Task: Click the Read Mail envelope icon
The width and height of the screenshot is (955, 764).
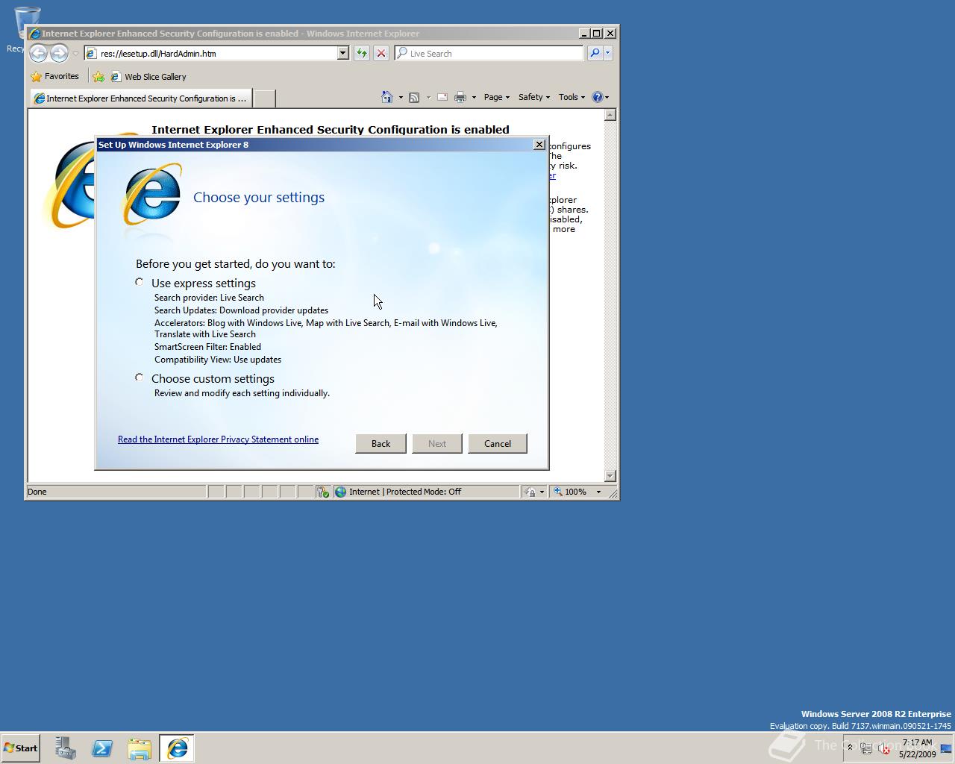Action: click(x=442, y=97)
